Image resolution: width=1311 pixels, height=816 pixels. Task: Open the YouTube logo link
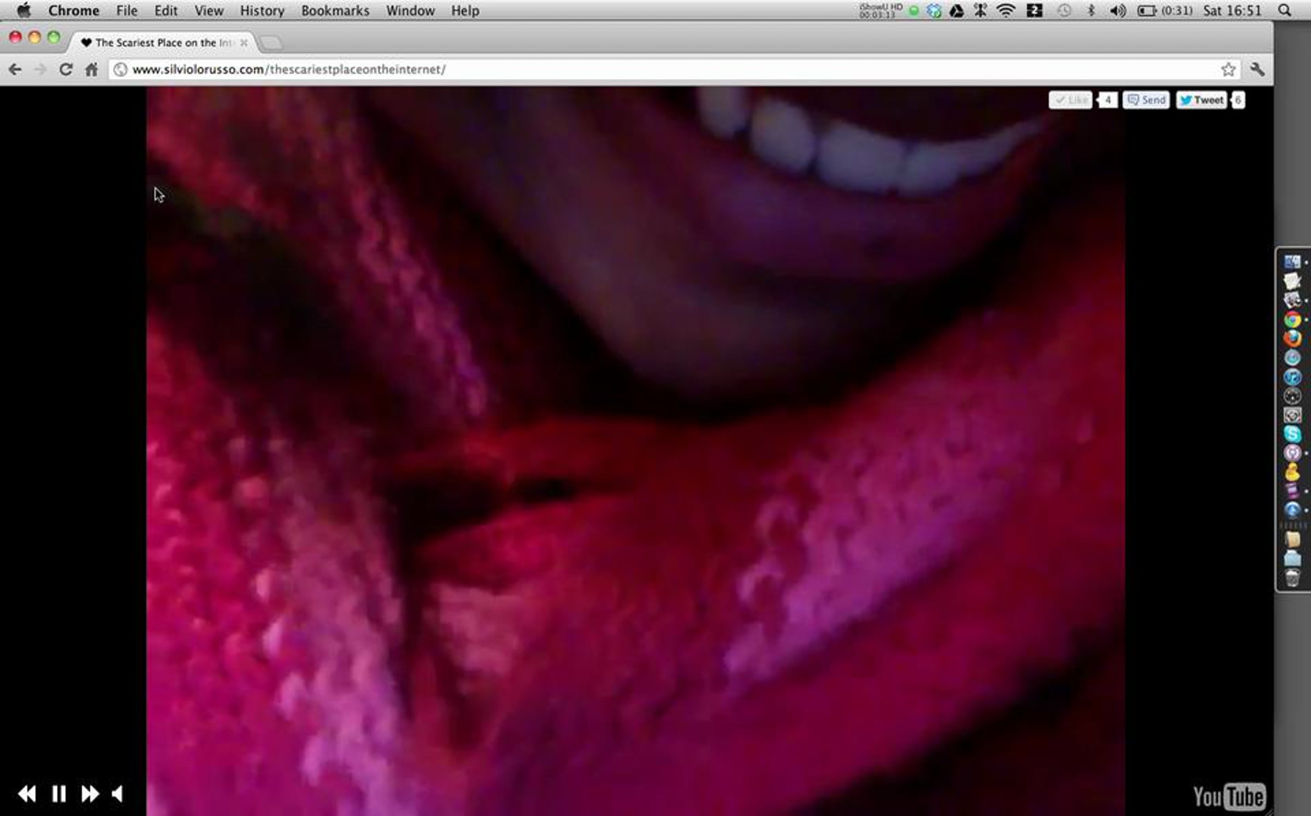pos(1229,796)
